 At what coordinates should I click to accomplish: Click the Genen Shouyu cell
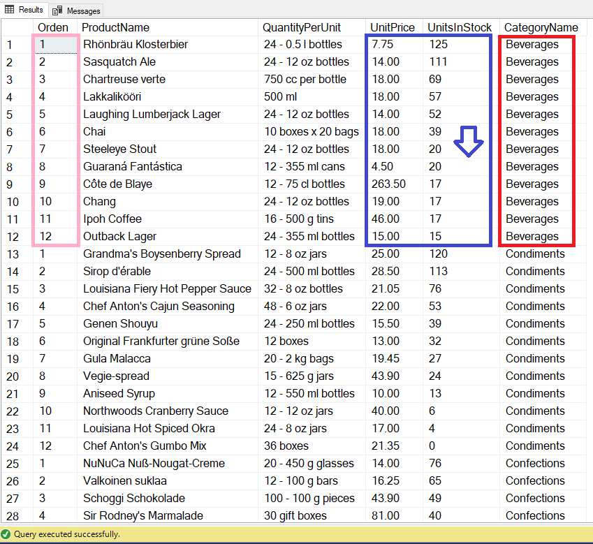(x=168, y=323)
